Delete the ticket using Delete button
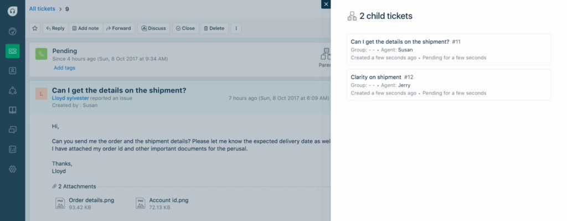The width and height of the screenshot is (567, 221). pyautogui.click(x=214, y=28)
